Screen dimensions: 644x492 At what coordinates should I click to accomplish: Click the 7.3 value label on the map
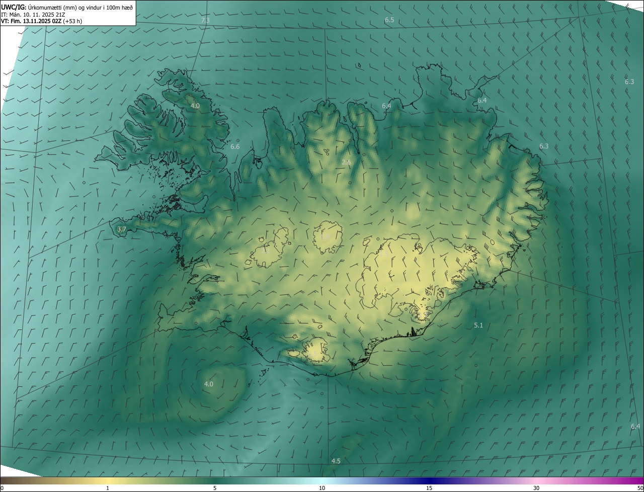click(x=205, y=20)
